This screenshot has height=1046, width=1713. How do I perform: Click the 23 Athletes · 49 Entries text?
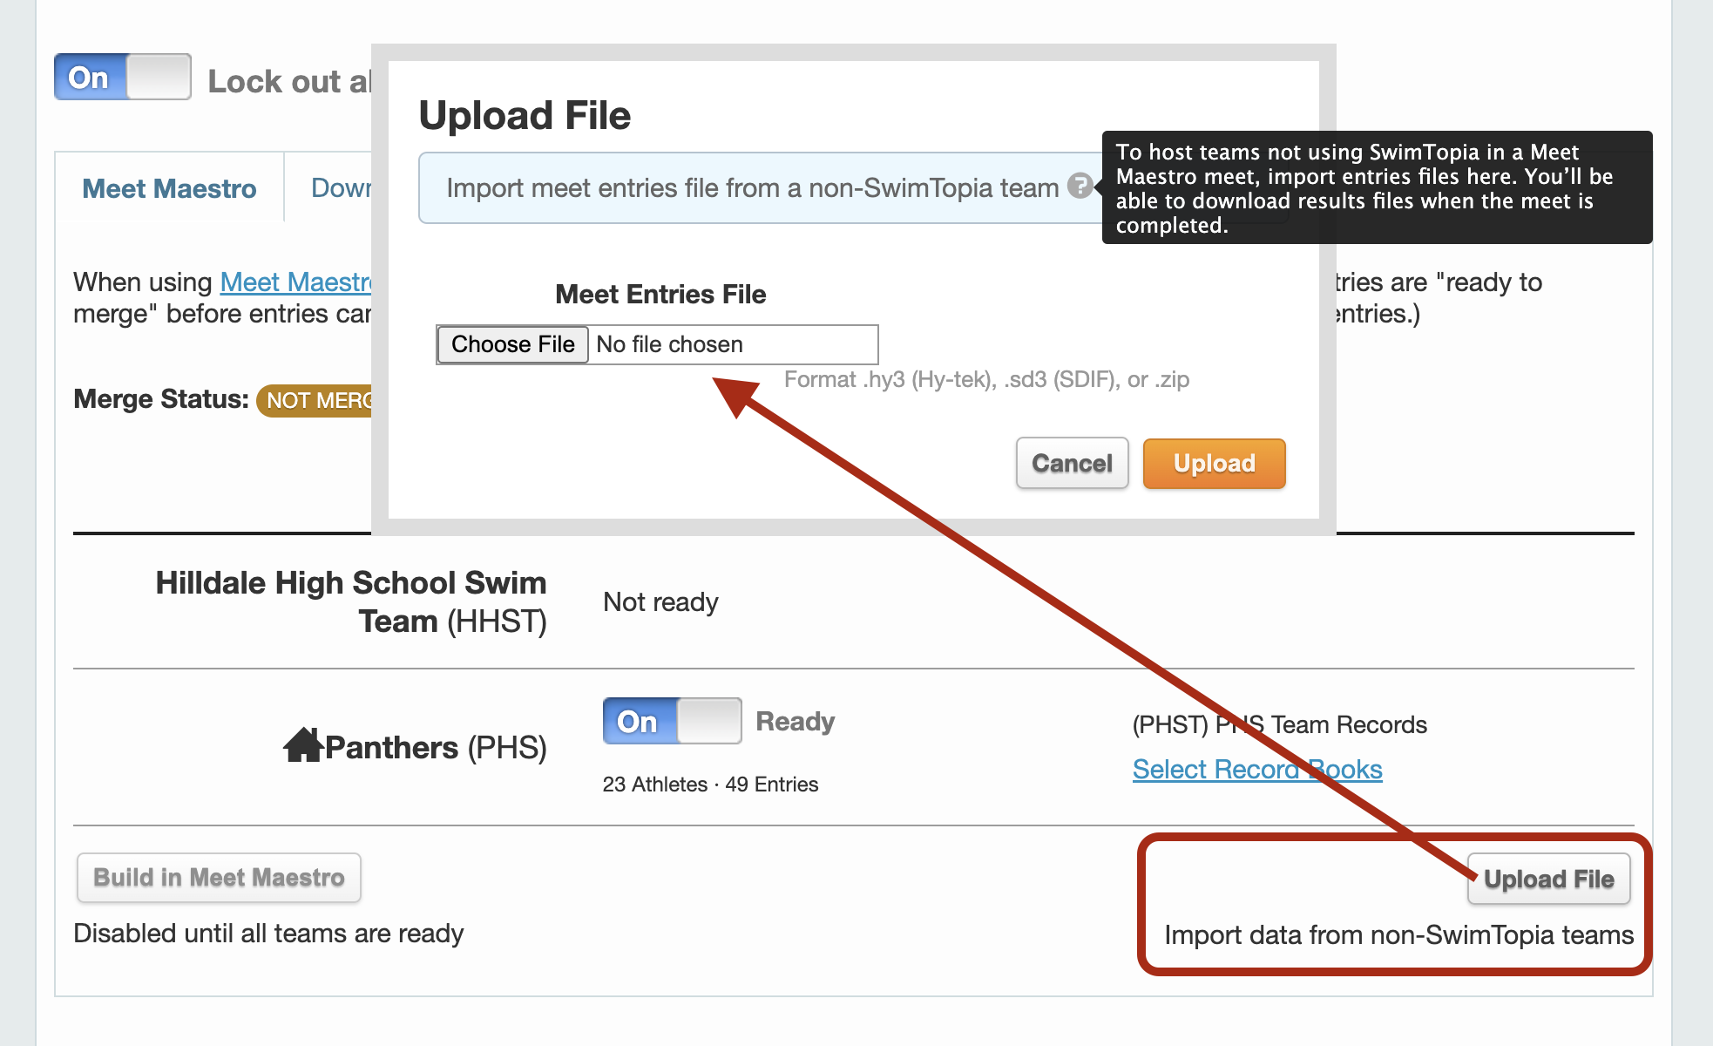tap(710, 784)
